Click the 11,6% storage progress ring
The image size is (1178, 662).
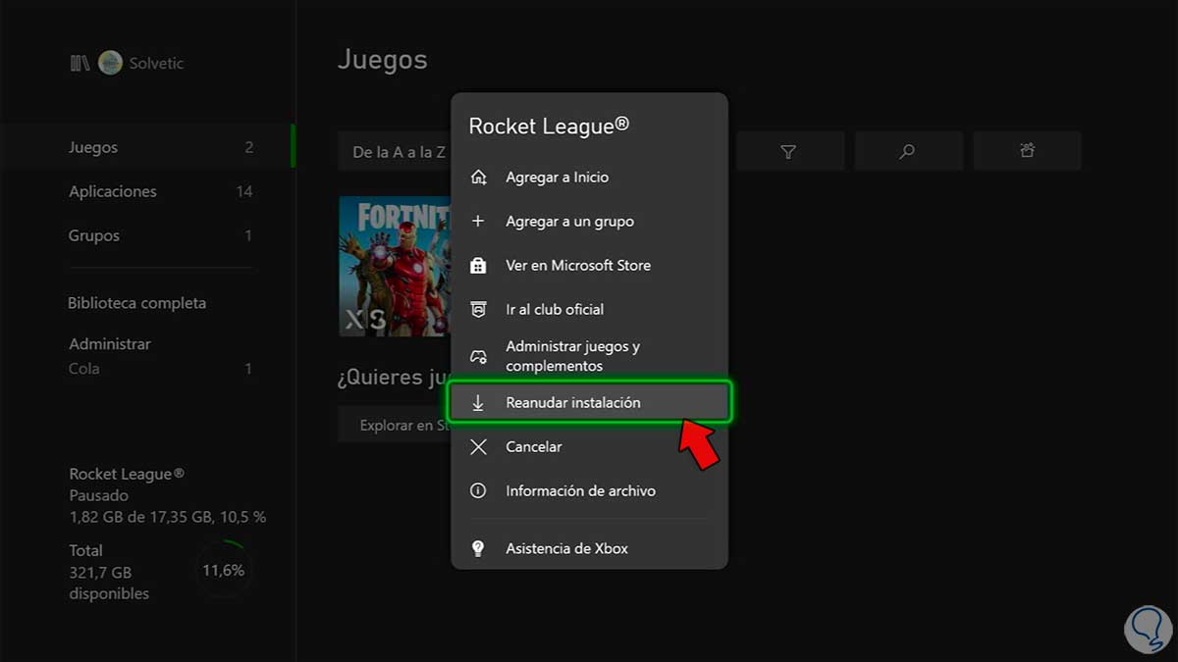[224, 571]
